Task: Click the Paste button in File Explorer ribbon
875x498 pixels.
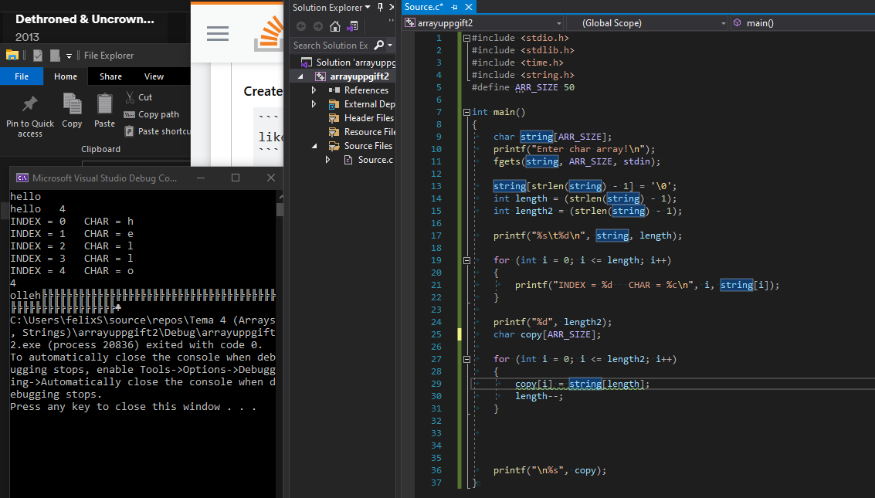Action: (104, 110)
